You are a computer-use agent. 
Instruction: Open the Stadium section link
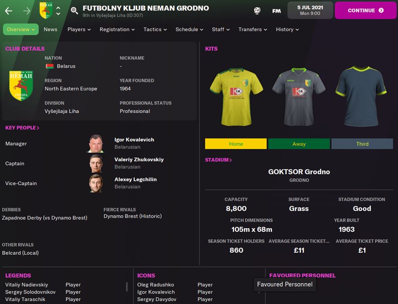click(218, 160)
